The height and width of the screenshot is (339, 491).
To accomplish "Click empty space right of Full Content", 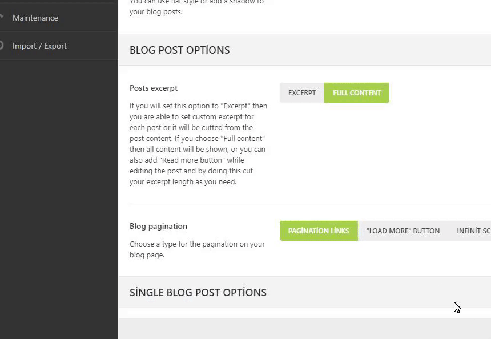I will click(x=440, y=93).
